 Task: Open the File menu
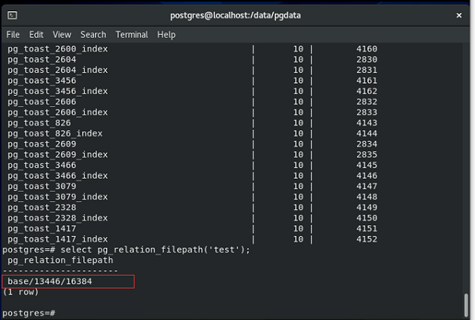pos(13,35)
